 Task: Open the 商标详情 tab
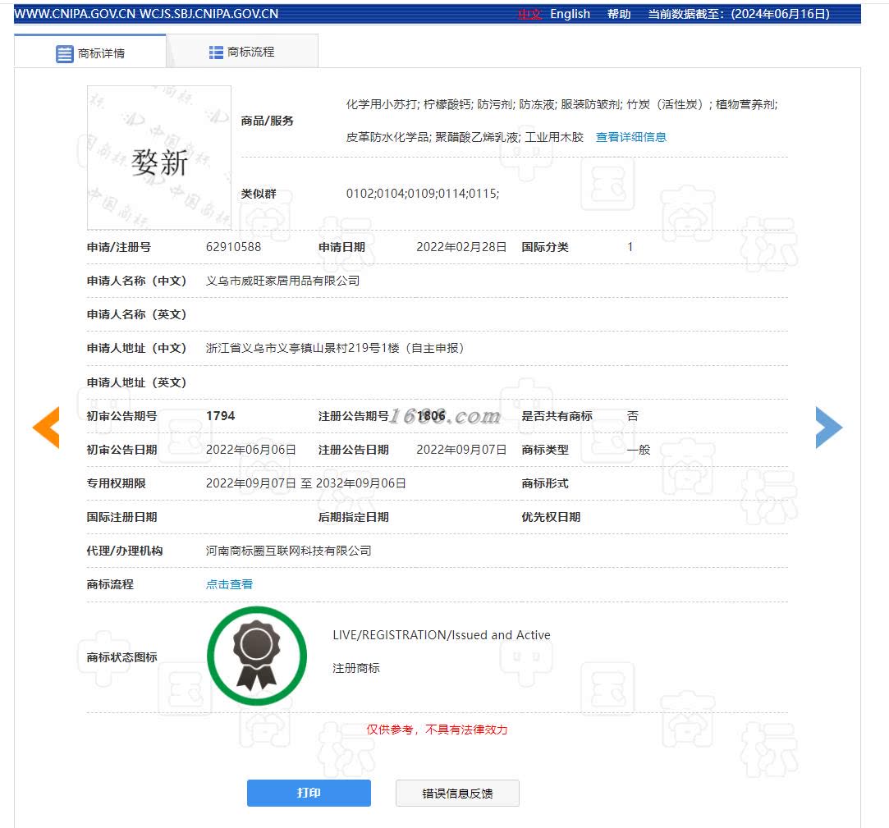90,52
